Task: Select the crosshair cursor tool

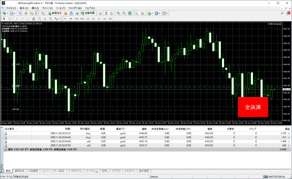Action: point(10,19)
